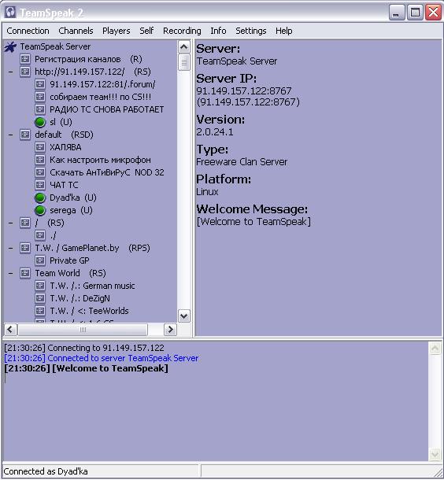Click the green player icon for sl
The image size is (444, 480).
click(x=40, y=122)
